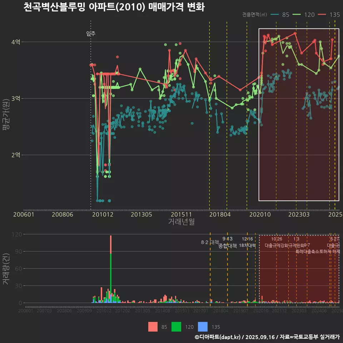The image size is (343, 343).
Task: Click the 거래량(건) axis title
Action: [x=6, y=269]
